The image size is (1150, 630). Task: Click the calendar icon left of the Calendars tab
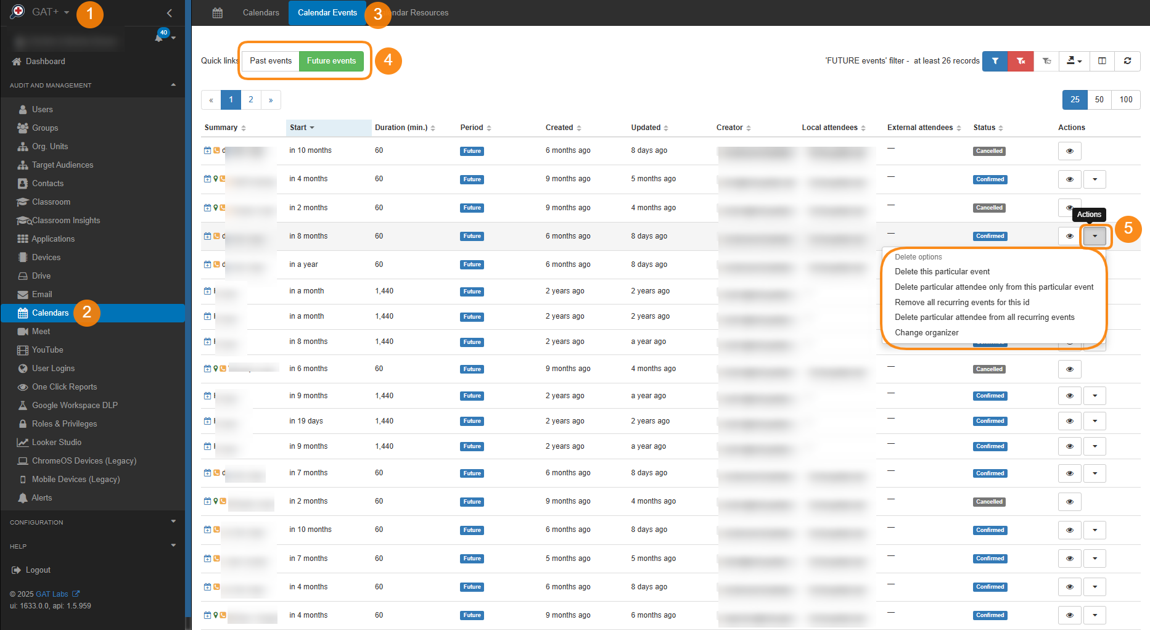(217, 13)
